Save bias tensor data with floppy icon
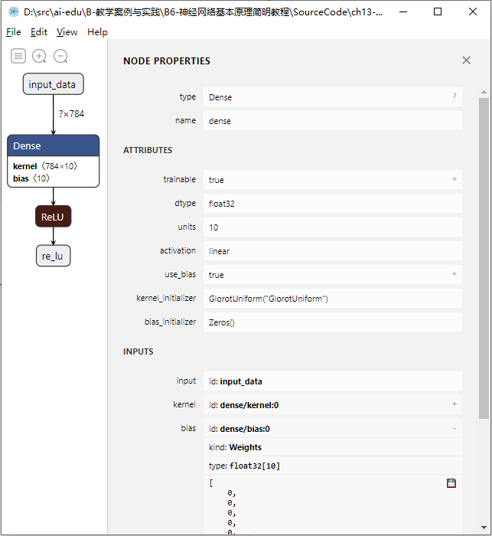The image size is (492, 536). point(451,483)
